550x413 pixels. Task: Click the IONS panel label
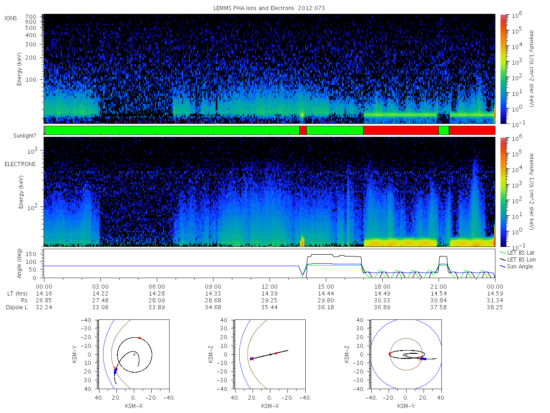tap(11, 18)
